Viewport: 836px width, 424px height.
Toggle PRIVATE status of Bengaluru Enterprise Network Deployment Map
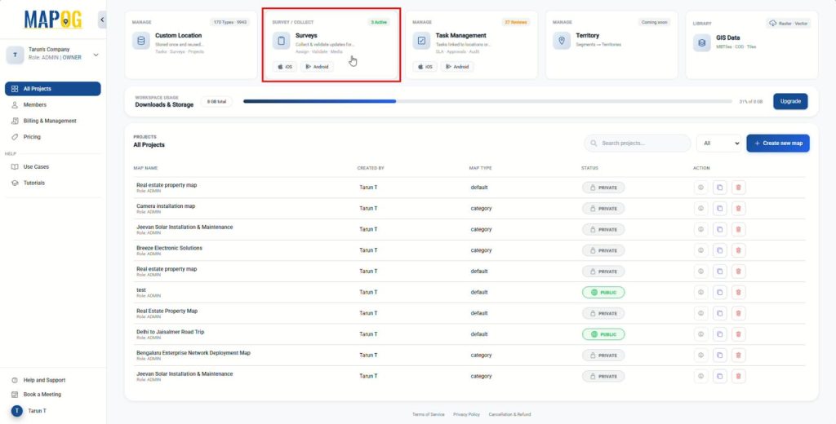[603, 356]
